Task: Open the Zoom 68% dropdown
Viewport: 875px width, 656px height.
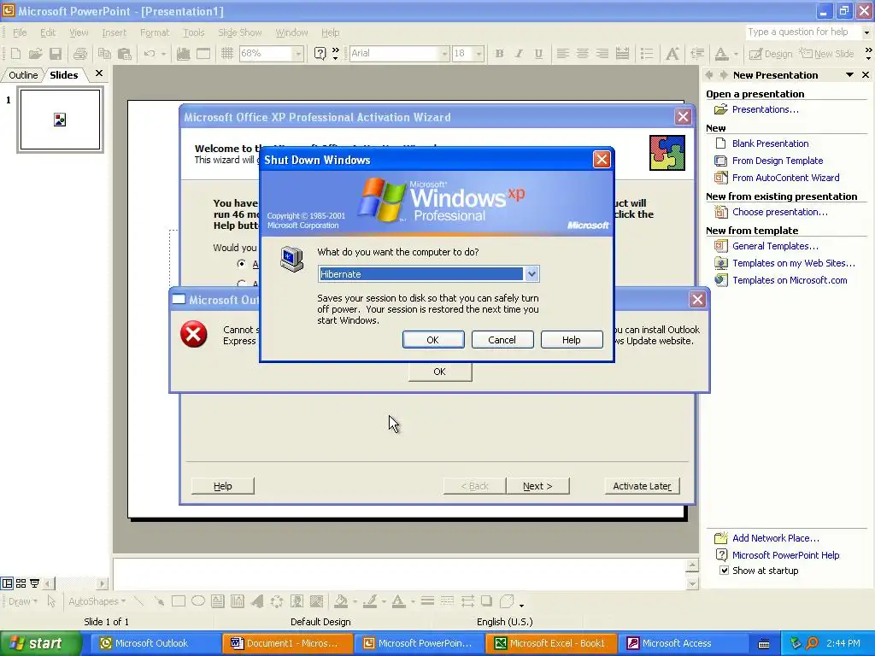Action: click(x=297, y=54)
